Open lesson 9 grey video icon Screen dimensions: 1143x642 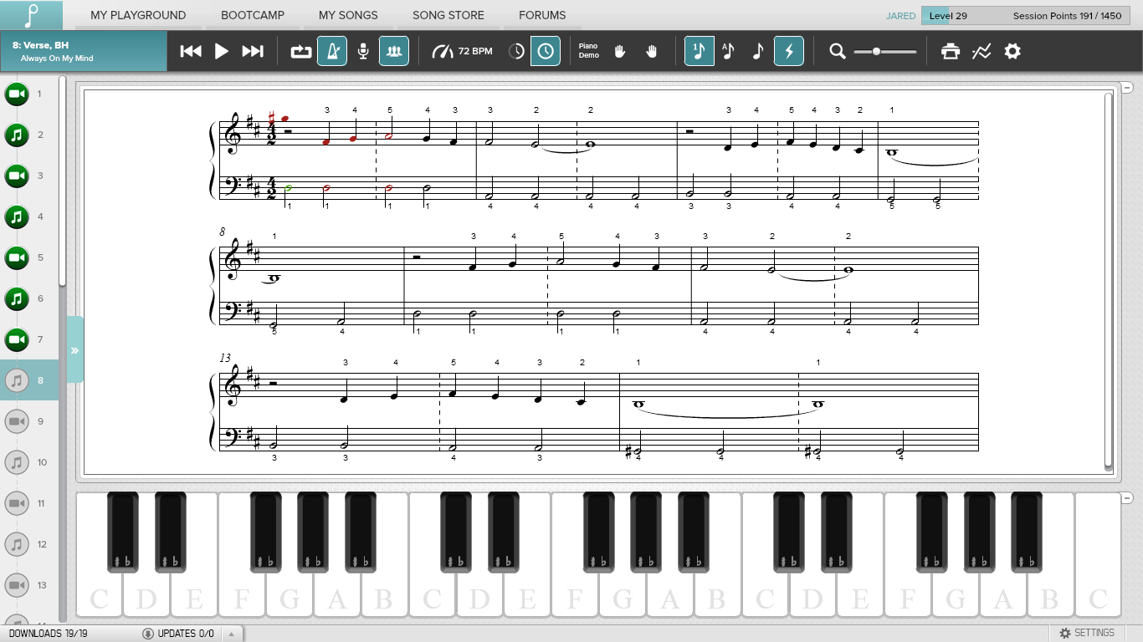tap(17, 422)
